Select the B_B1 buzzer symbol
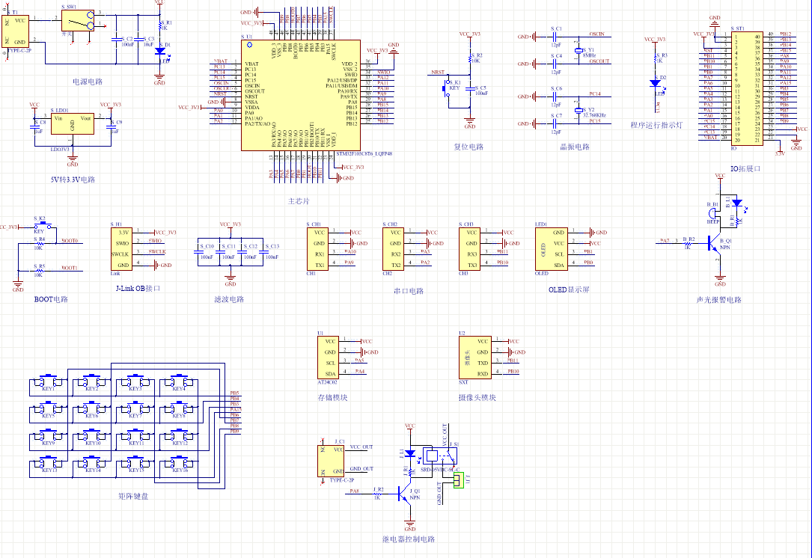The height and width of the screenshot is (558, 812). [713, 213]
